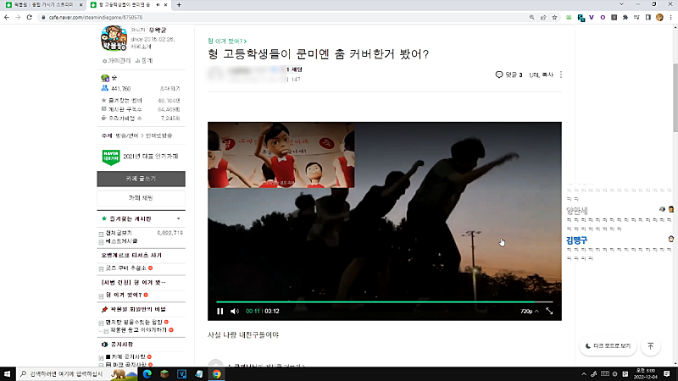
Task: Open the tab search chevron
Action: (x=621, y=4)
